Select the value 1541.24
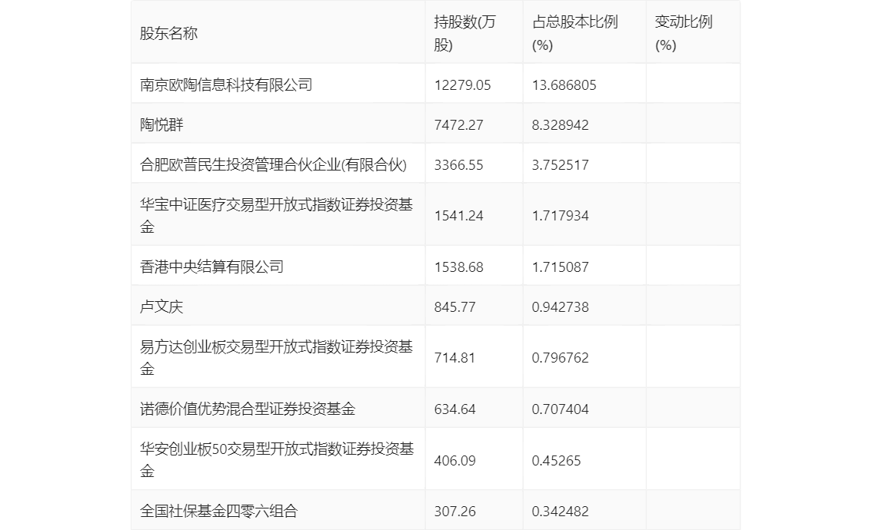 (458, 216)
